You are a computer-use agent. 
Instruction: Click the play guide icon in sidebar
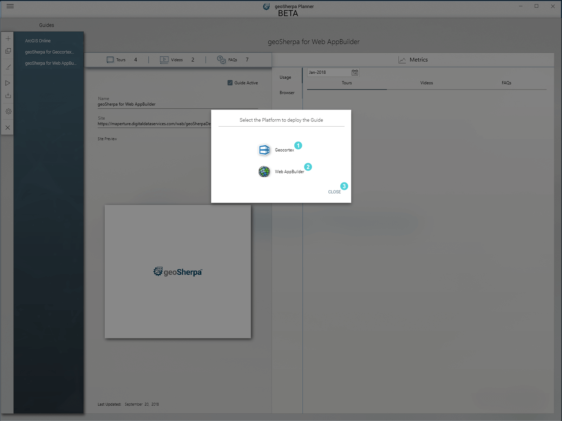[x=8, y=83]
